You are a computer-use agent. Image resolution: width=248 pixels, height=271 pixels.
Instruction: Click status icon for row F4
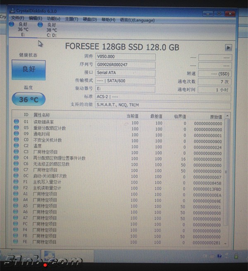[x=16, y=230]
